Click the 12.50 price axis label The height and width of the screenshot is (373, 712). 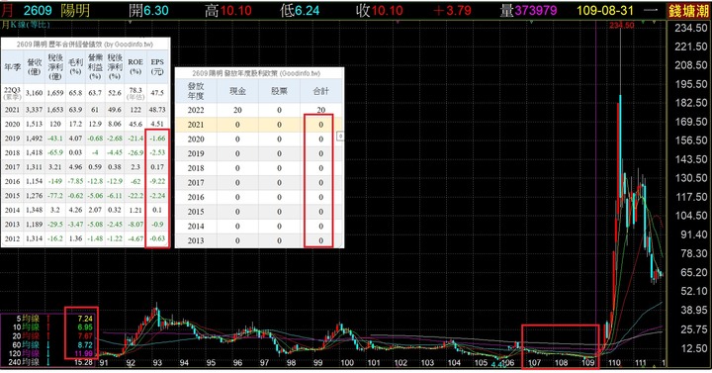[693, 348]
